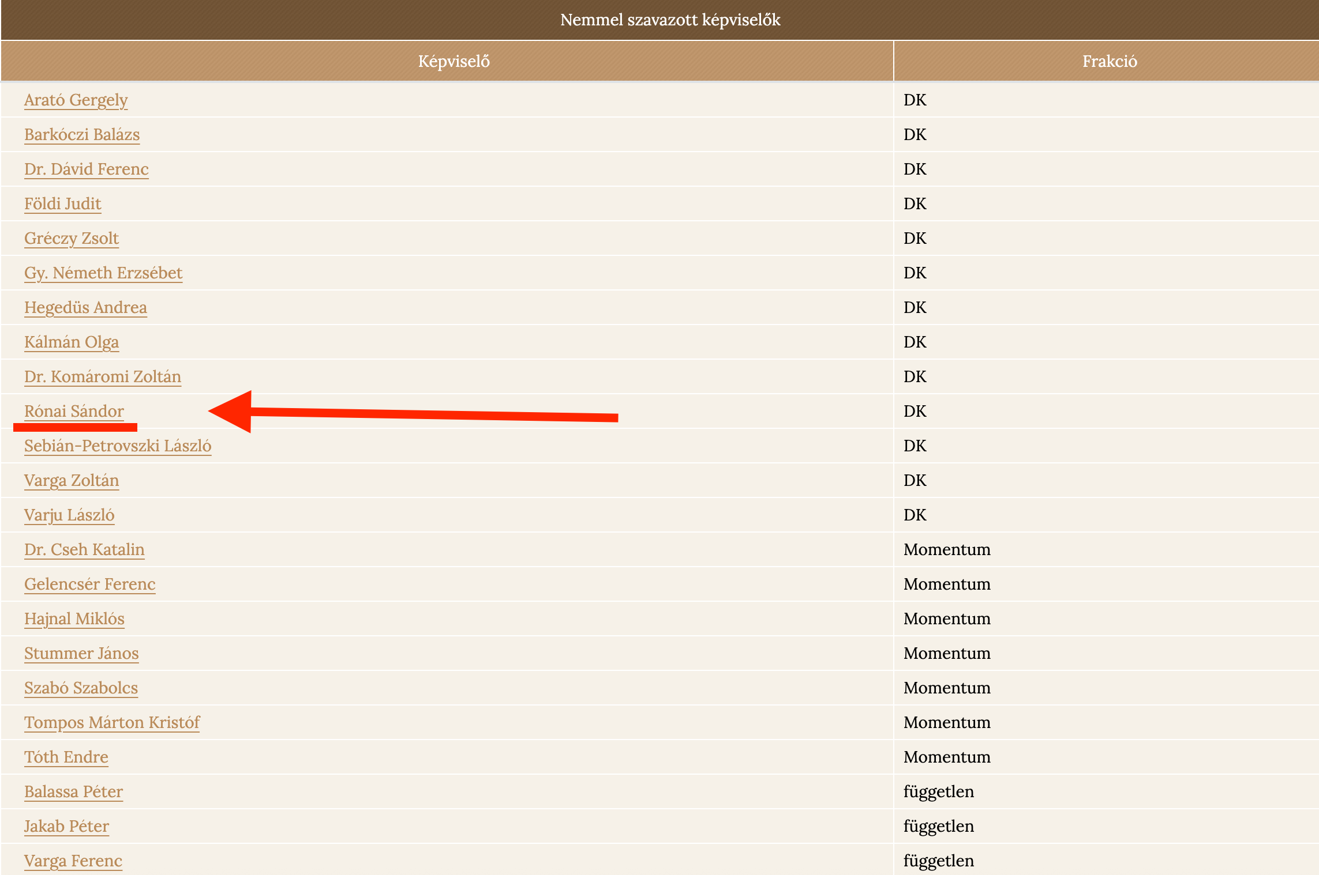Click Dr. Komáromi Zoltán link
This screenshot has width=1319, height=875.
click(x=102, y=377)
